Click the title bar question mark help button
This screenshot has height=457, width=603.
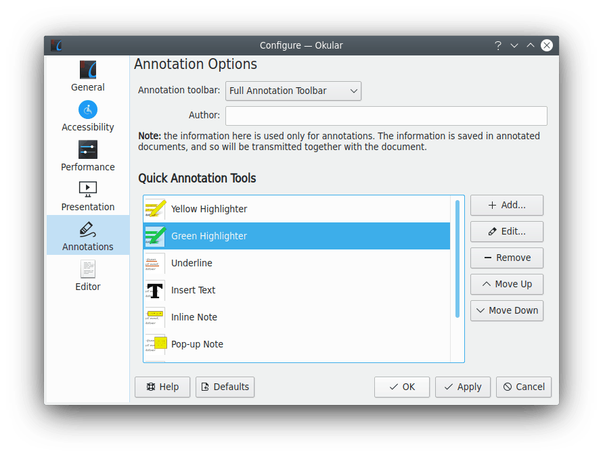[x=498, y=45]
